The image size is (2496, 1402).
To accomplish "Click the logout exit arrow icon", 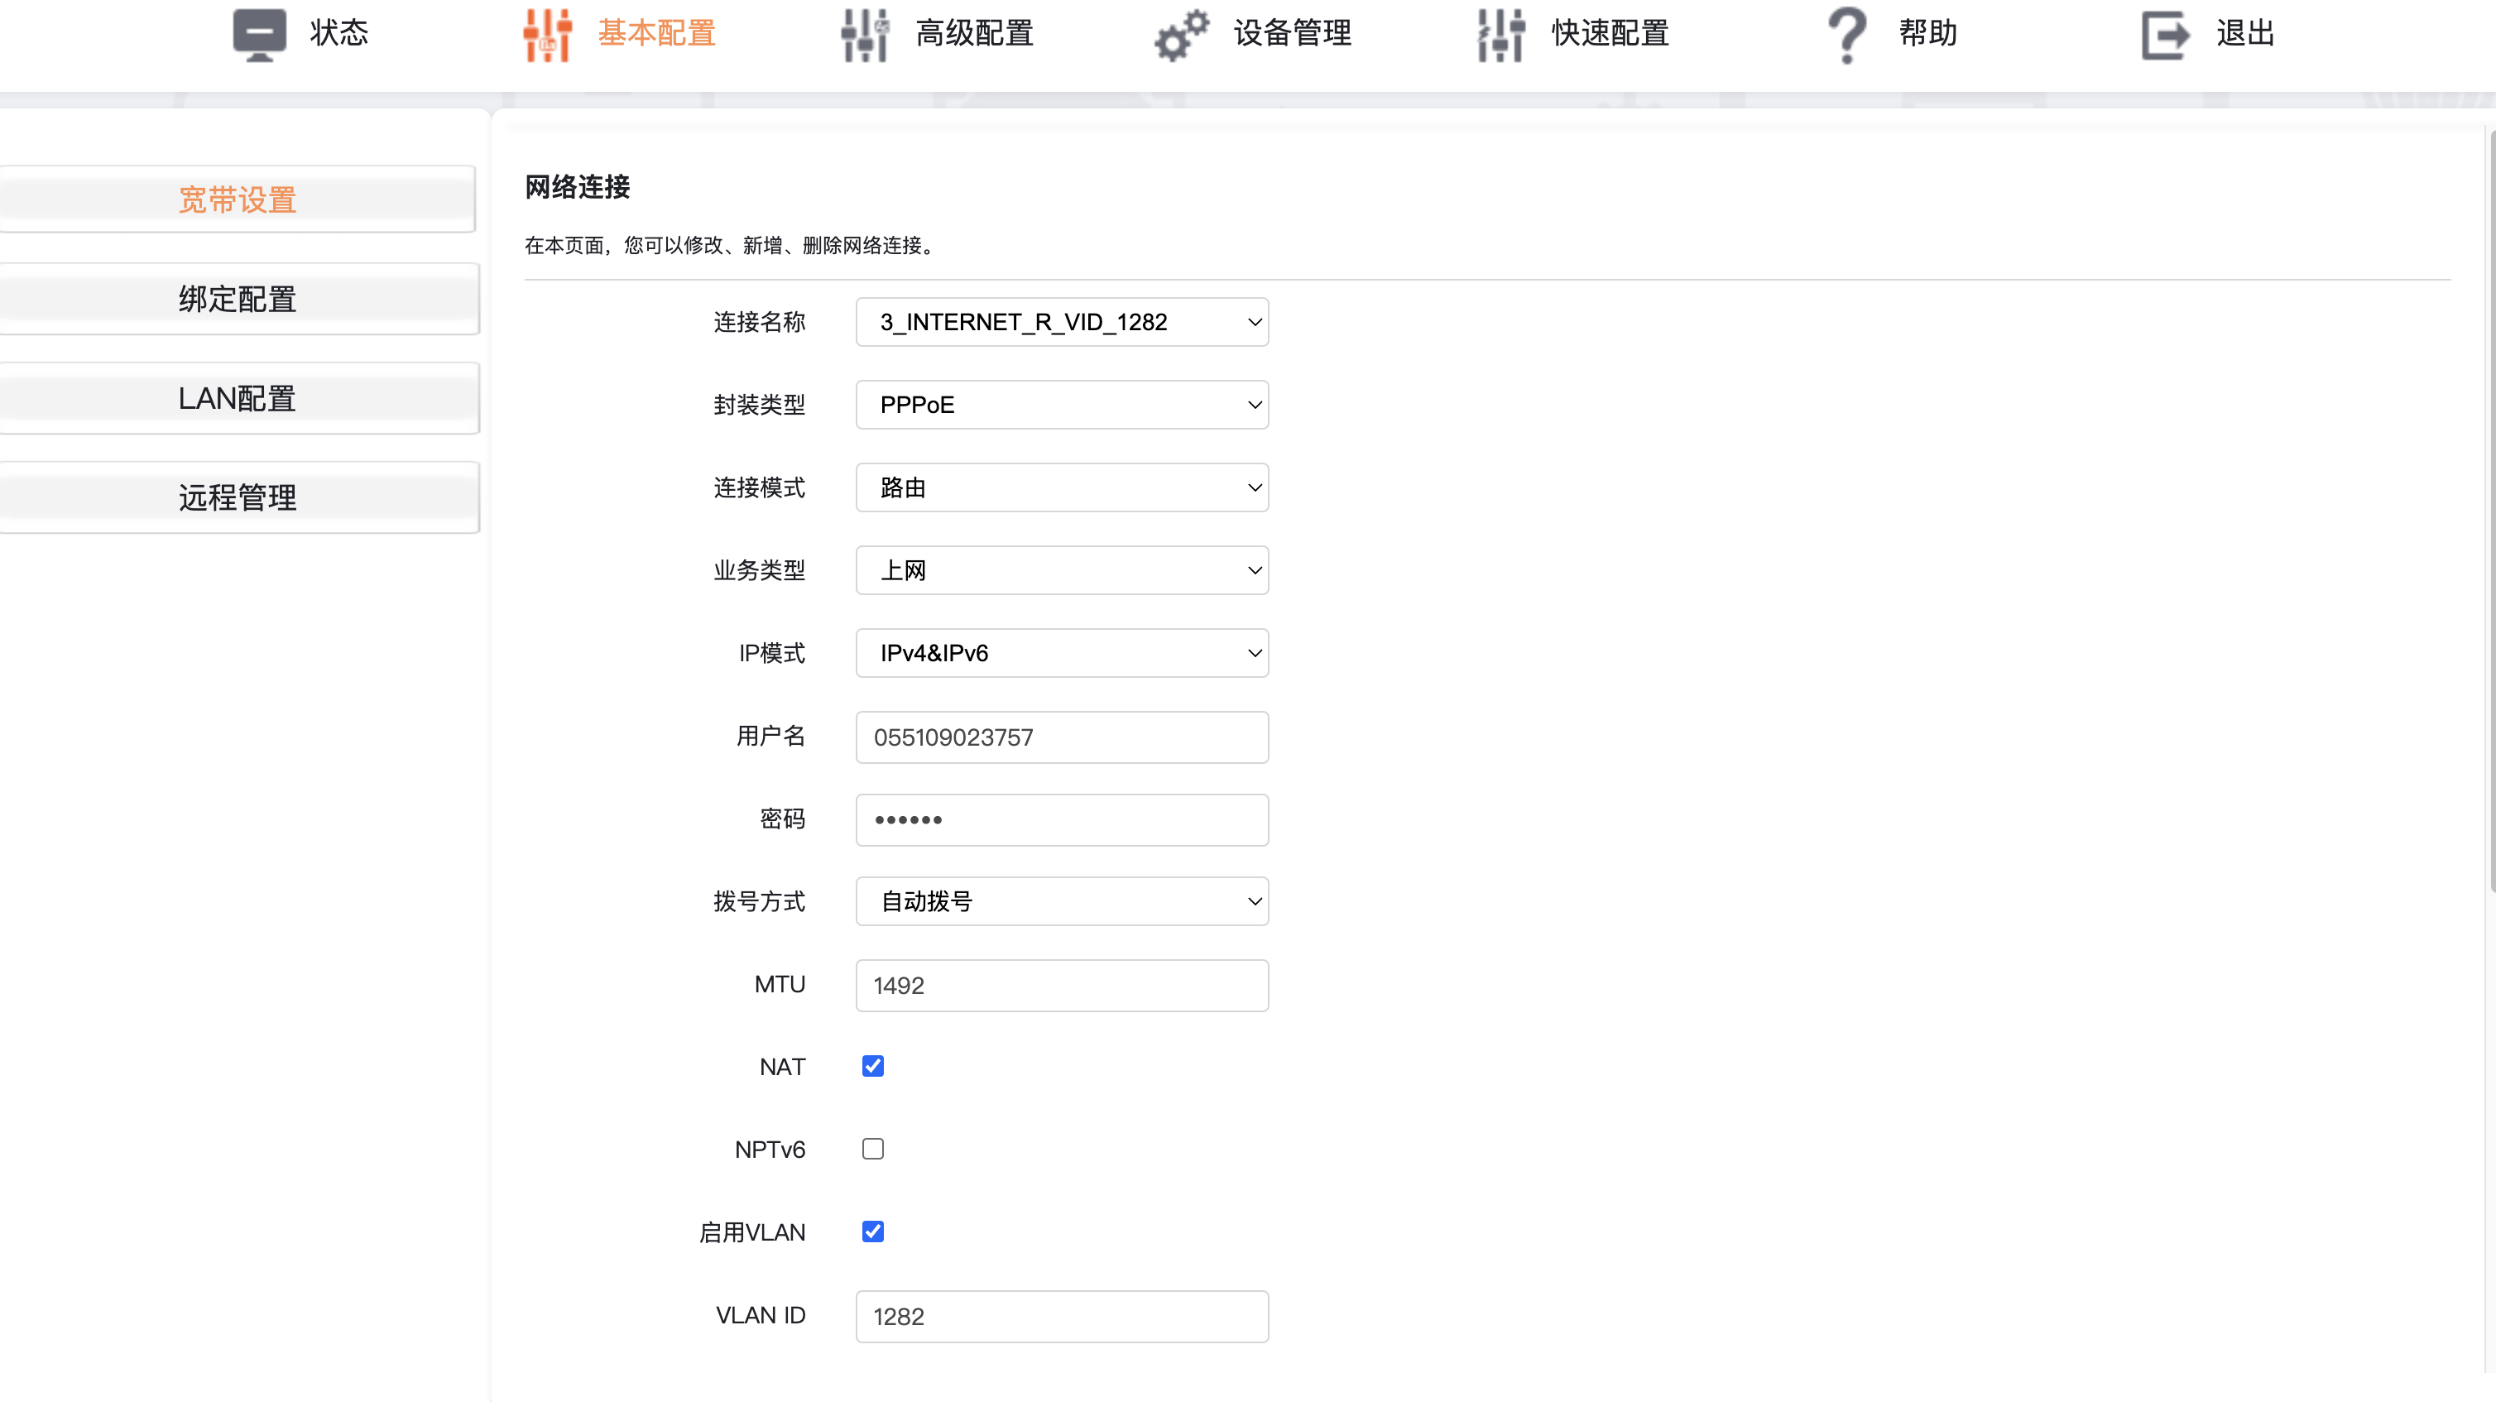I will [2165, 35].
